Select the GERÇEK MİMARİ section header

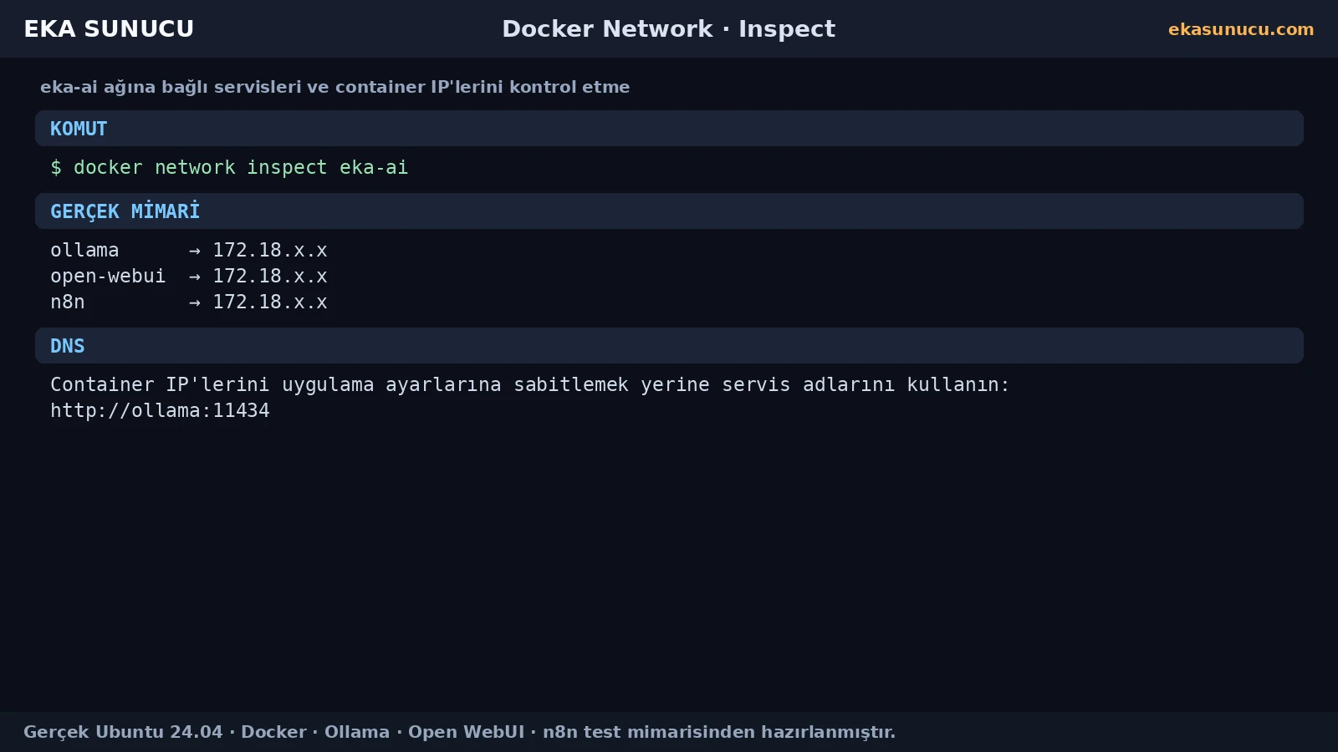669,211
